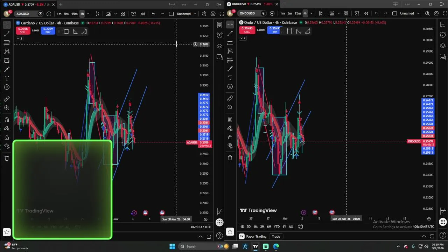Click the 0.2708 SELL button

(23, 30)
